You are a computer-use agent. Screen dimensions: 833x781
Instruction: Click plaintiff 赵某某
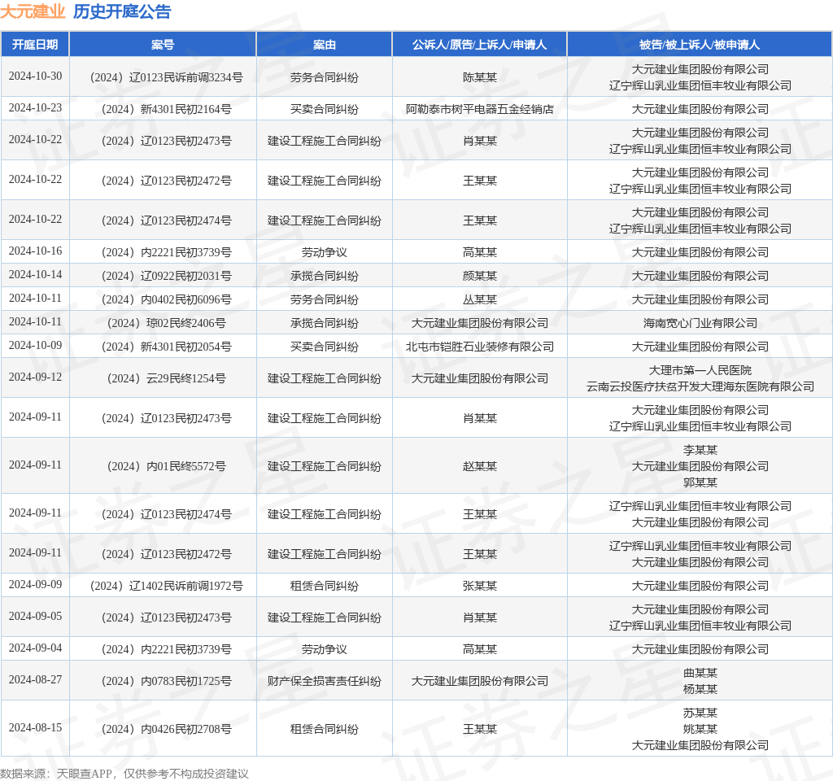coord(480,466)
